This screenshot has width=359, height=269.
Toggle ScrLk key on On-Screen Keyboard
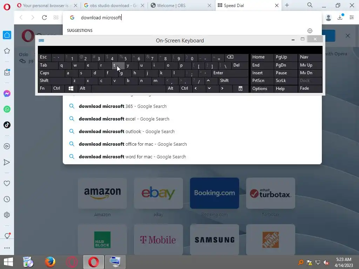click(x=285, y=81)
